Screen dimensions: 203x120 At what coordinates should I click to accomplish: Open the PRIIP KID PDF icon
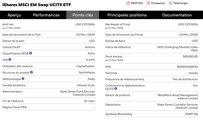tap(128, 3)
